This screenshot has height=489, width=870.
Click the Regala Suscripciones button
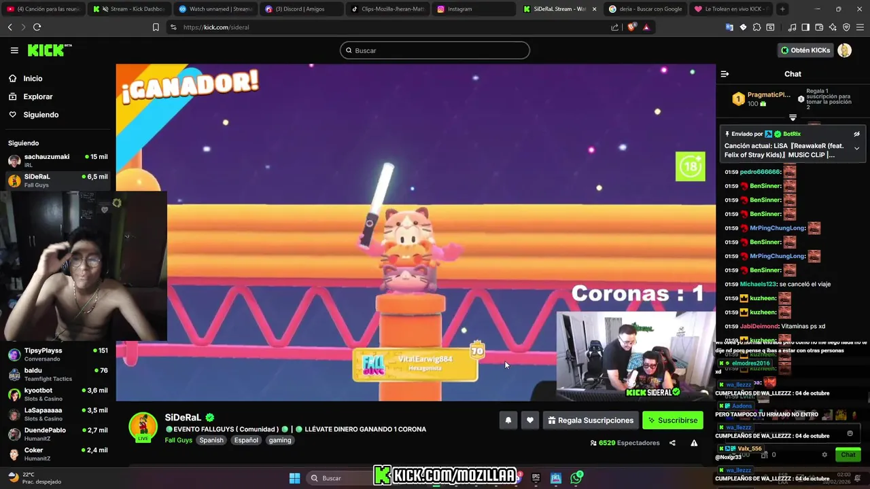pos(591,420)
